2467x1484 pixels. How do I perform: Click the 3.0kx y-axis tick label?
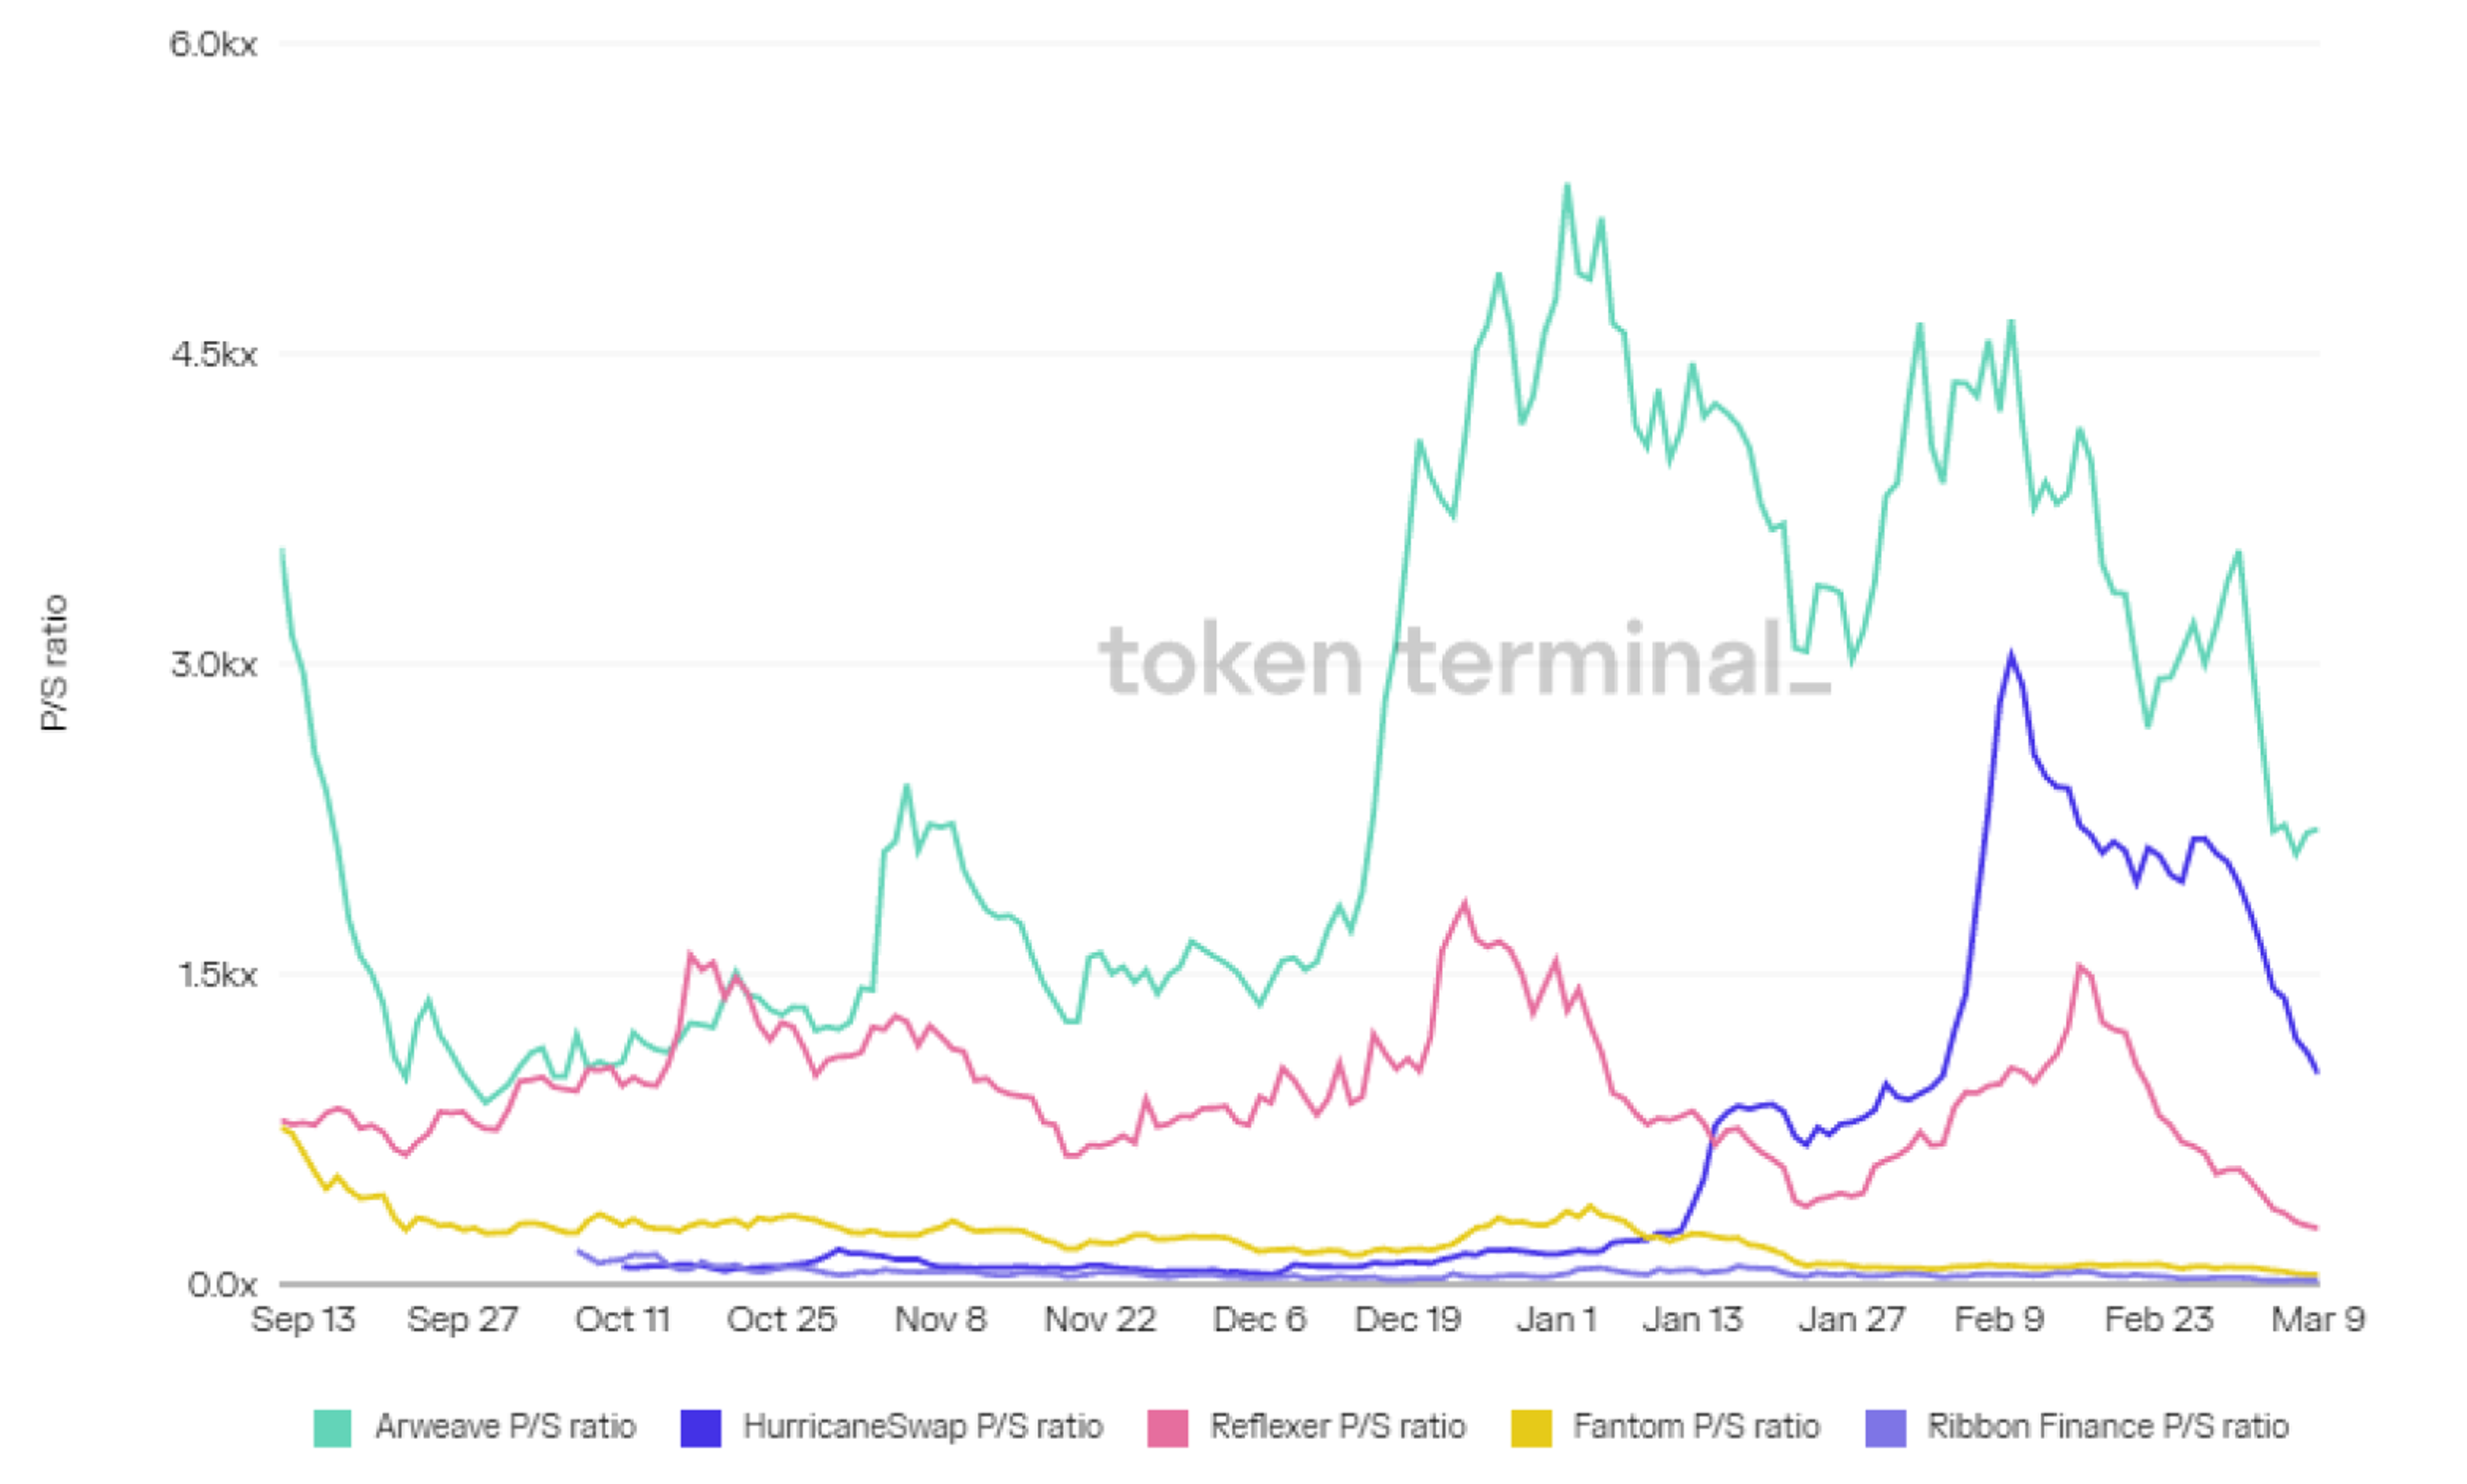213,664
